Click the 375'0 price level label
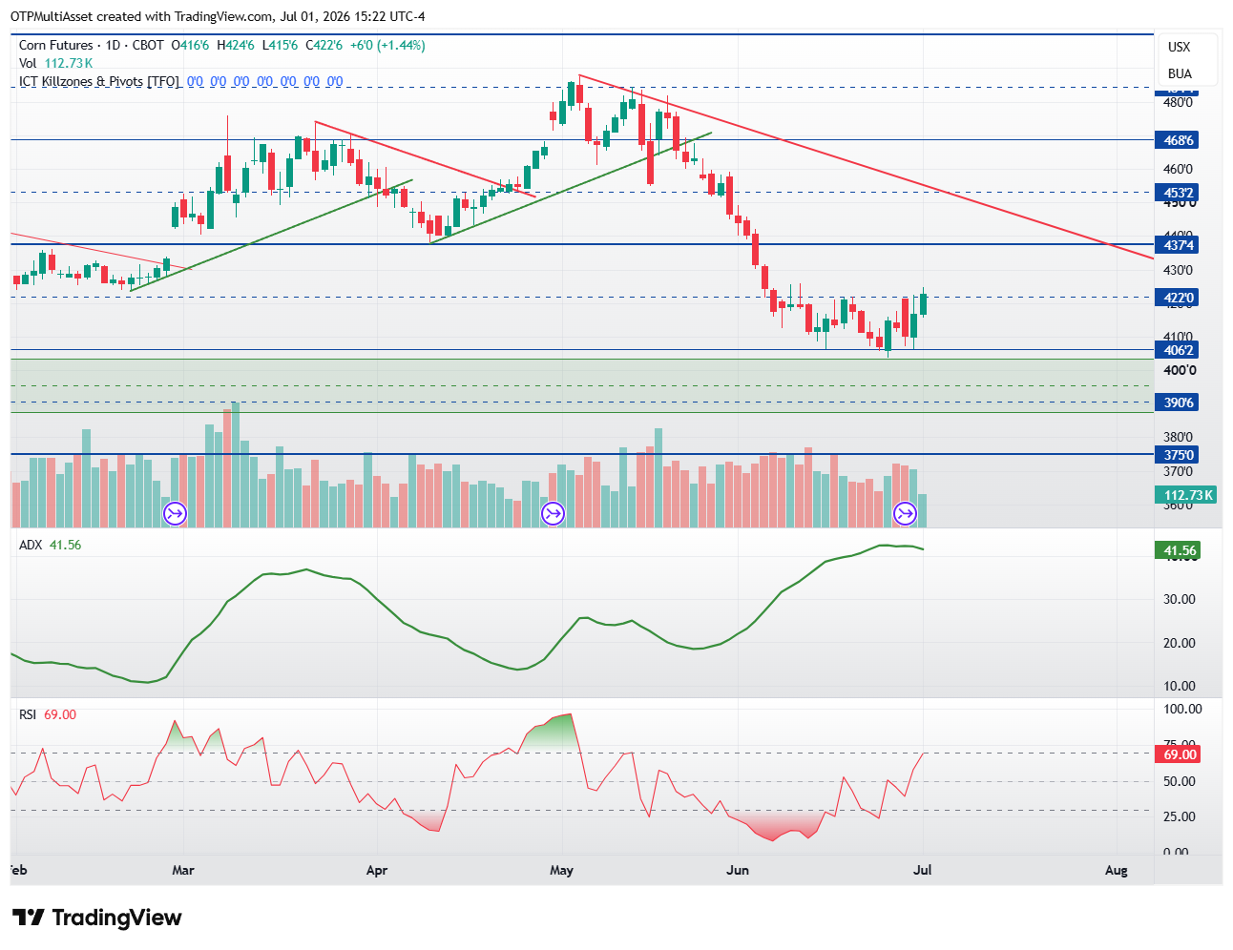This screenshot has height=950, width=1233. coord(1178,455)
